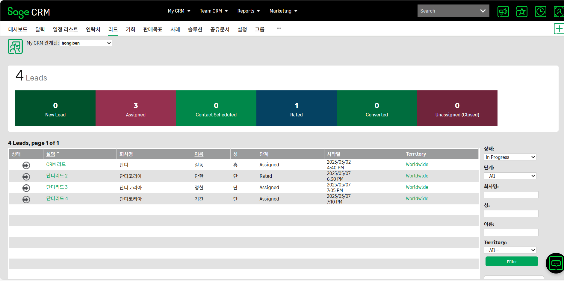Open the star favorites icon
Viewport: 564px width, 281px height.
[x=522, y=12]
